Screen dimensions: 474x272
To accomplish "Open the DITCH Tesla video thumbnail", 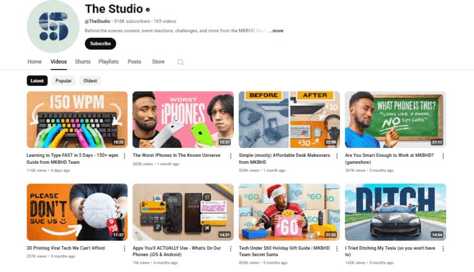I will [396, 212].
